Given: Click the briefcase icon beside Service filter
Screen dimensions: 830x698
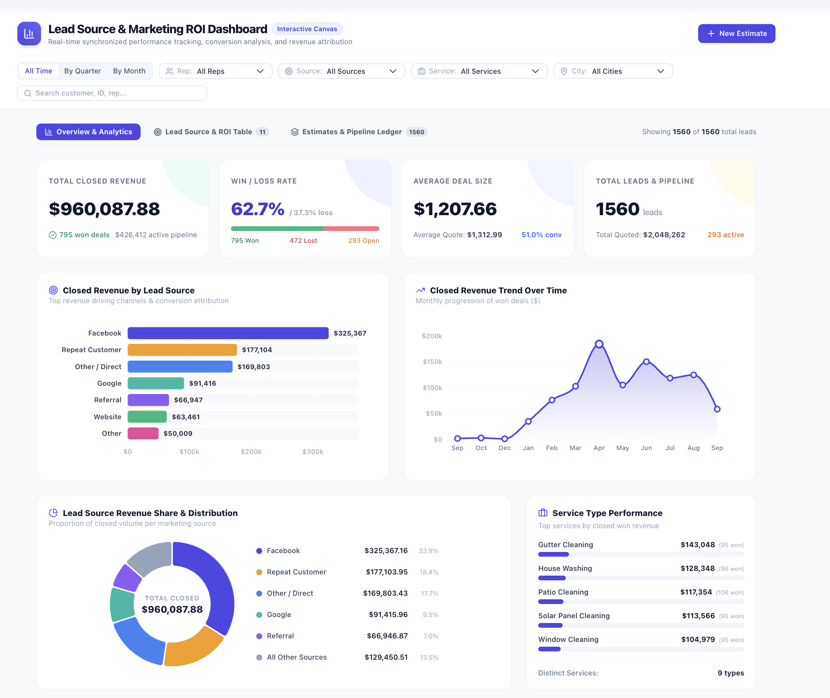Looking at the screenshot, I should tap(422, 71).
